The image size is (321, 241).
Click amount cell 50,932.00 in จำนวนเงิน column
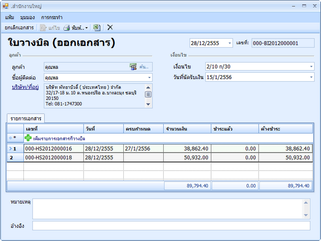(187, 158)
